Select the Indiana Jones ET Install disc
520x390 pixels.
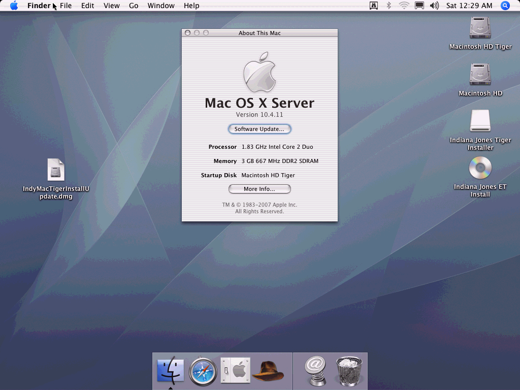[x=480, y=168]
